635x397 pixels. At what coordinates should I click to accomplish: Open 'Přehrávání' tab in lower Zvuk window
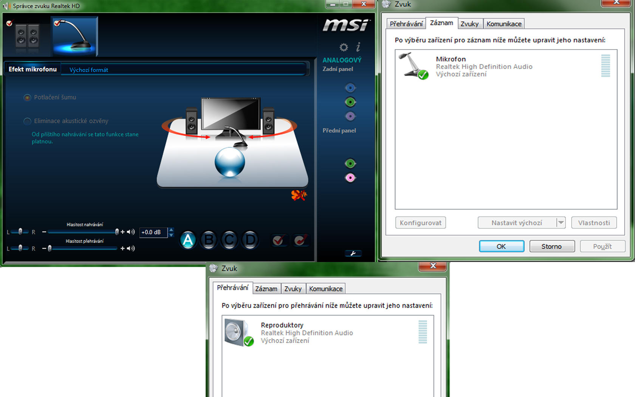[232, 288]
